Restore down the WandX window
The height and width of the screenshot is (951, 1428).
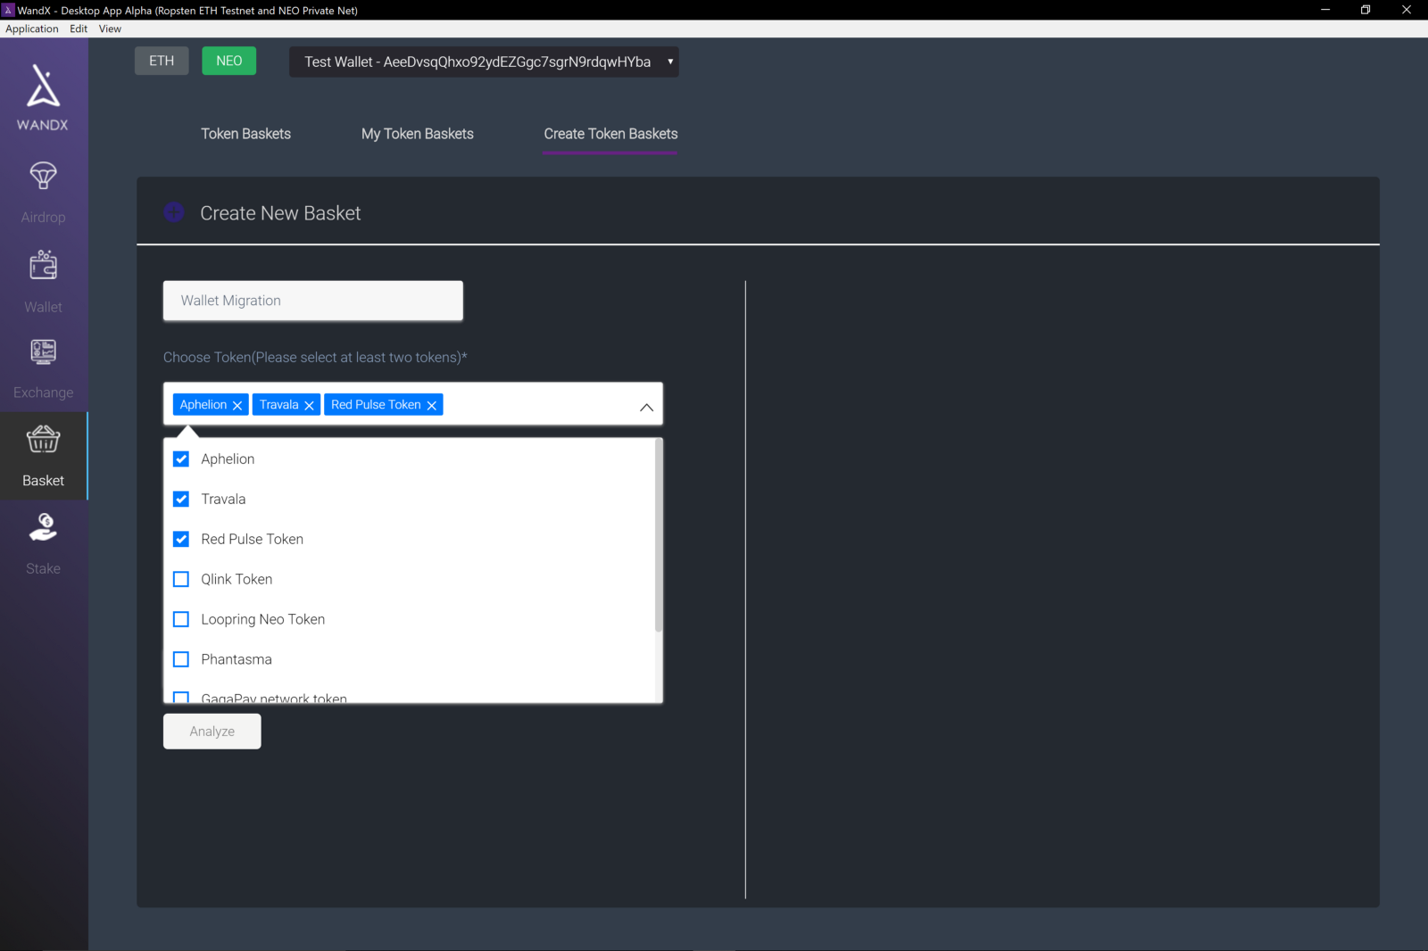point(1366,10)
